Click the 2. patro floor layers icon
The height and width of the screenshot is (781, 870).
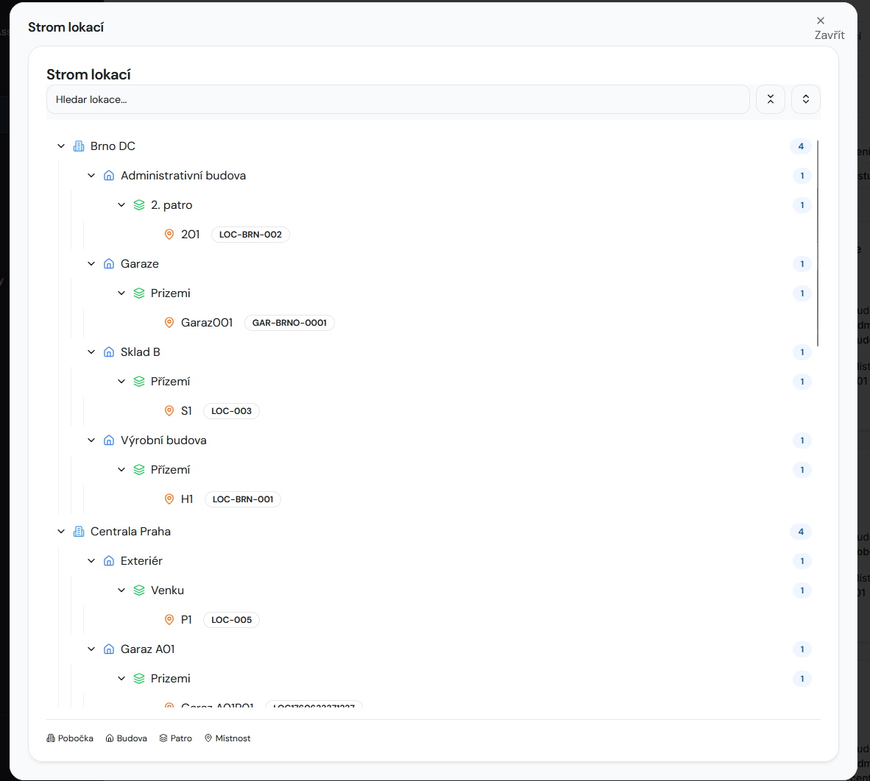click(139, 205)
